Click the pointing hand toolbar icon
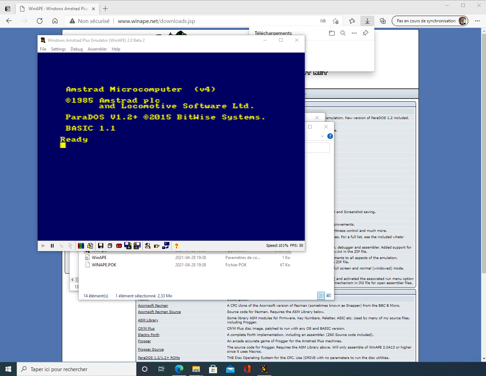Screen dimensions: 486x376 pyautogui.click(x=157, y=246)
